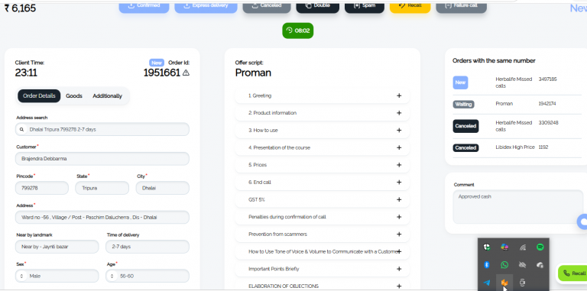Viewport: 587px width, 291px height.
Task: Expand the Important Points Briefly section
Action: pyautogui.click(x=323, y=269)
